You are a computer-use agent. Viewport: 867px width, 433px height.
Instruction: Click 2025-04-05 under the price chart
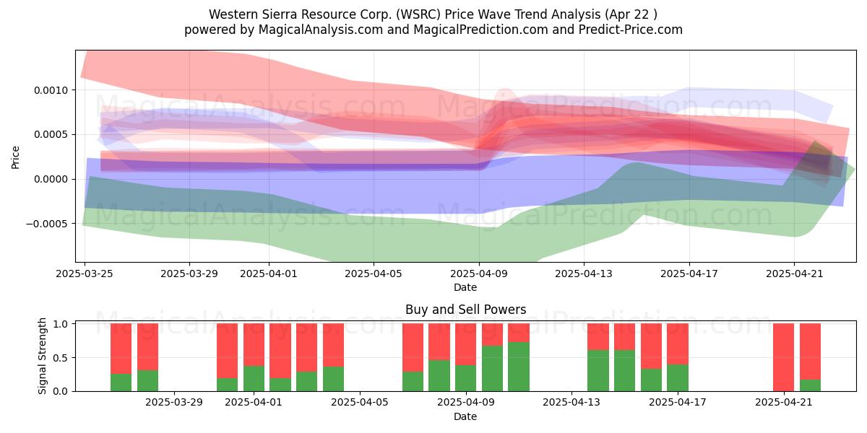374,274
